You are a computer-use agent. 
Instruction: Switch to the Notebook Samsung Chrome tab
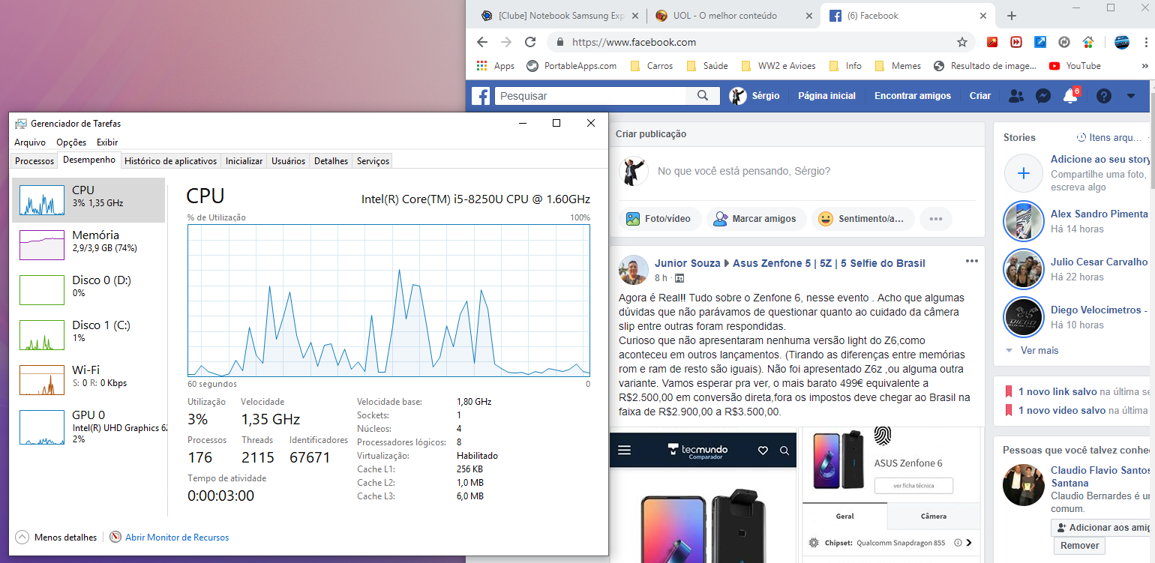[x=561, y=16]
